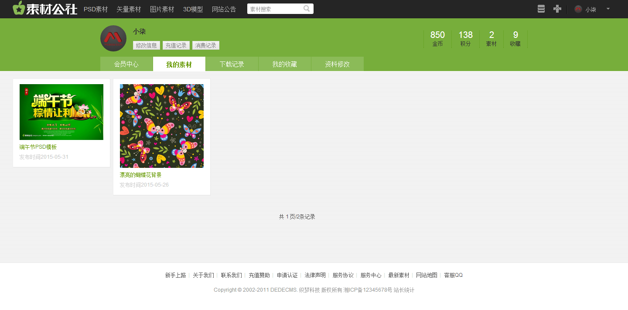The width and height of the screenshot is (628, 310).
Task: Click the large profile avatar image
Action: pyautogui.click(x=113, y=38)
